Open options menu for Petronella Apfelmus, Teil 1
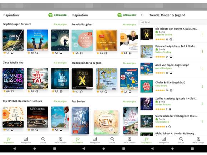 point(202,51)
